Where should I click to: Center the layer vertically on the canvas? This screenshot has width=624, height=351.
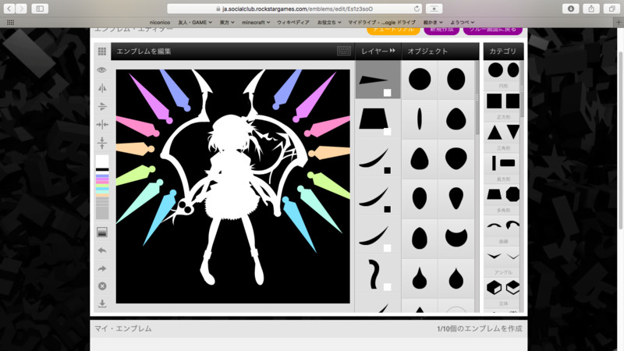pyautogui.click(x=102, y=143)
